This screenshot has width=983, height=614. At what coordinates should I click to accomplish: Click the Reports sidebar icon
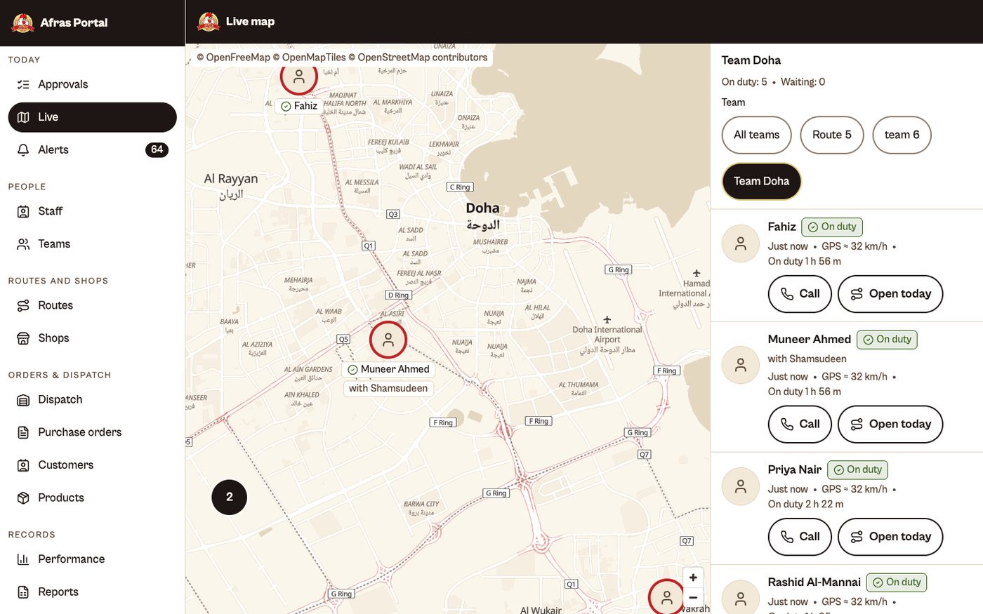[23, 592]
